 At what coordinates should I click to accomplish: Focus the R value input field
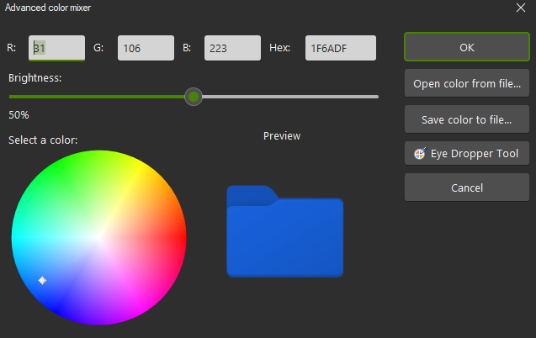coord(57,48)
